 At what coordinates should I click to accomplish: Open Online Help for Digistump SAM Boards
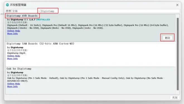tap(14, 56)
